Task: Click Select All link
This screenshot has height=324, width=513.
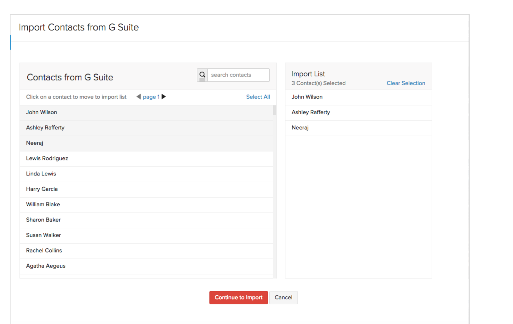Action: 258,97
